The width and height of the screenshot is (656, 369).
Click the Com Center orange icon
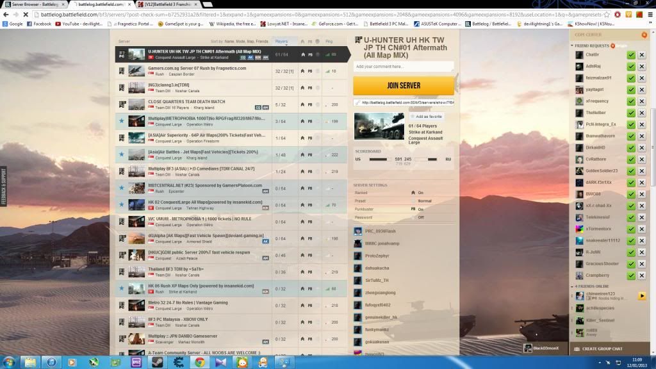(644, 35)
